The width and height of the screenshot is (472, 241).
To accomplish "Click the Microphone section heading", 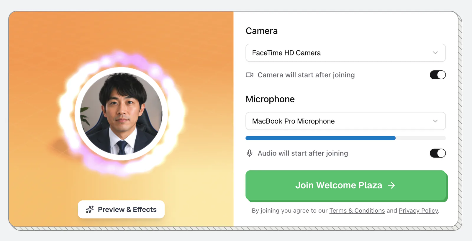I will coord(270,99).
